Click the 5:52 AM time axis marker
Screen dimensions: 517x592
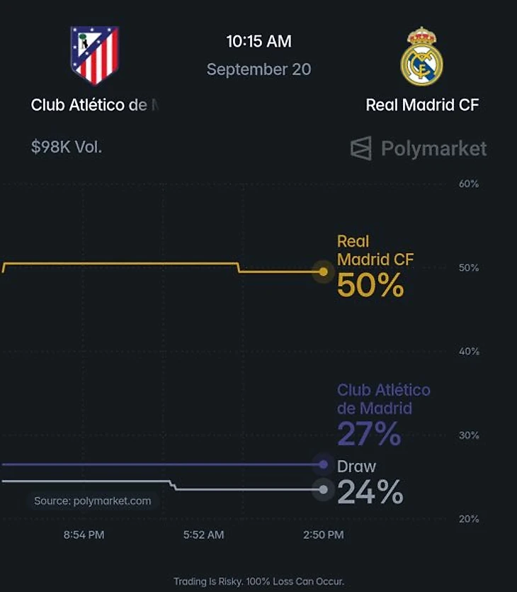coord(204,535)
